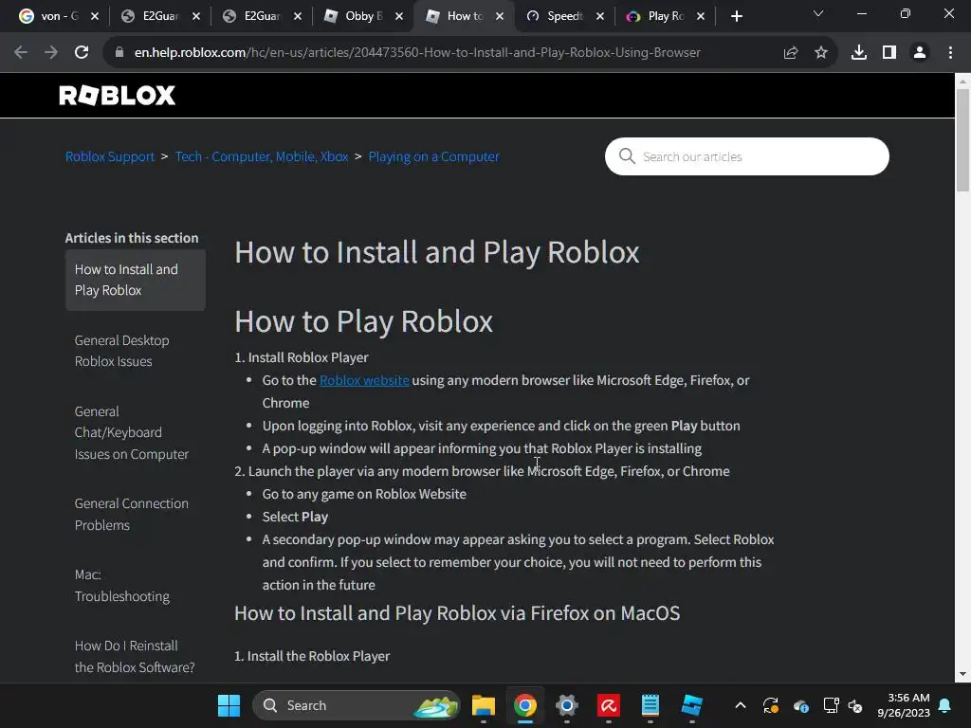This screenshot has width=971, height=728.
Task: Go forward in browser history
Action: click(51, 53)
